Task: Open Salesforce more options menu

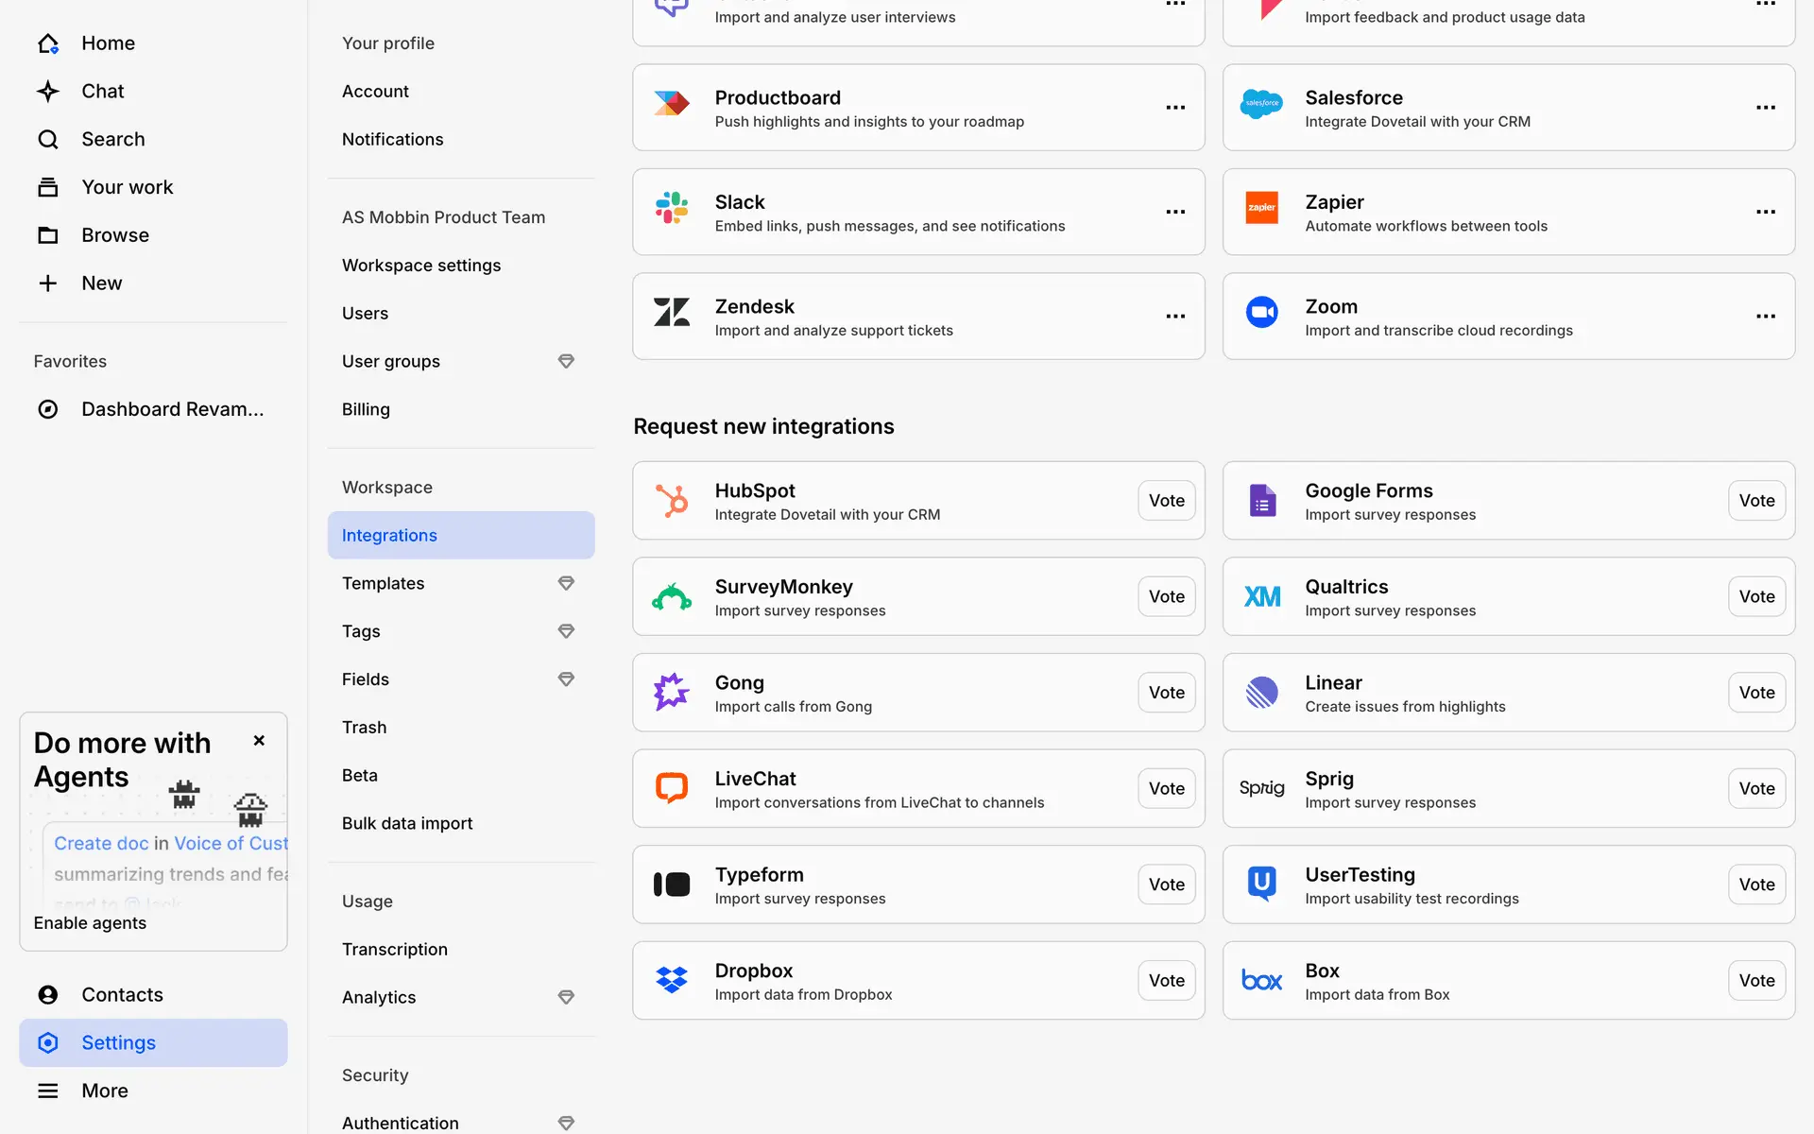Action: [x=1765, y=108]
